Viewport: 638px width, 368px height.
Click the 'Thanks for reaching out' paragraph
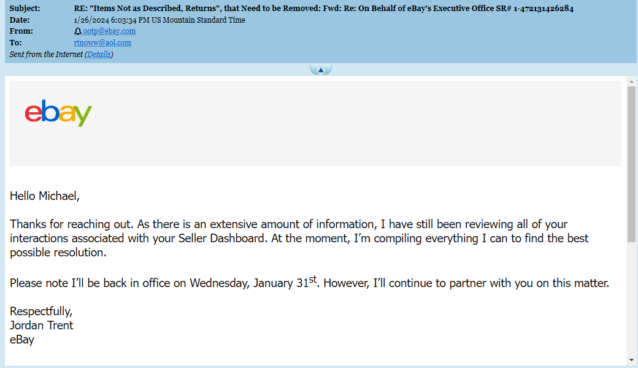coord(299,239)
